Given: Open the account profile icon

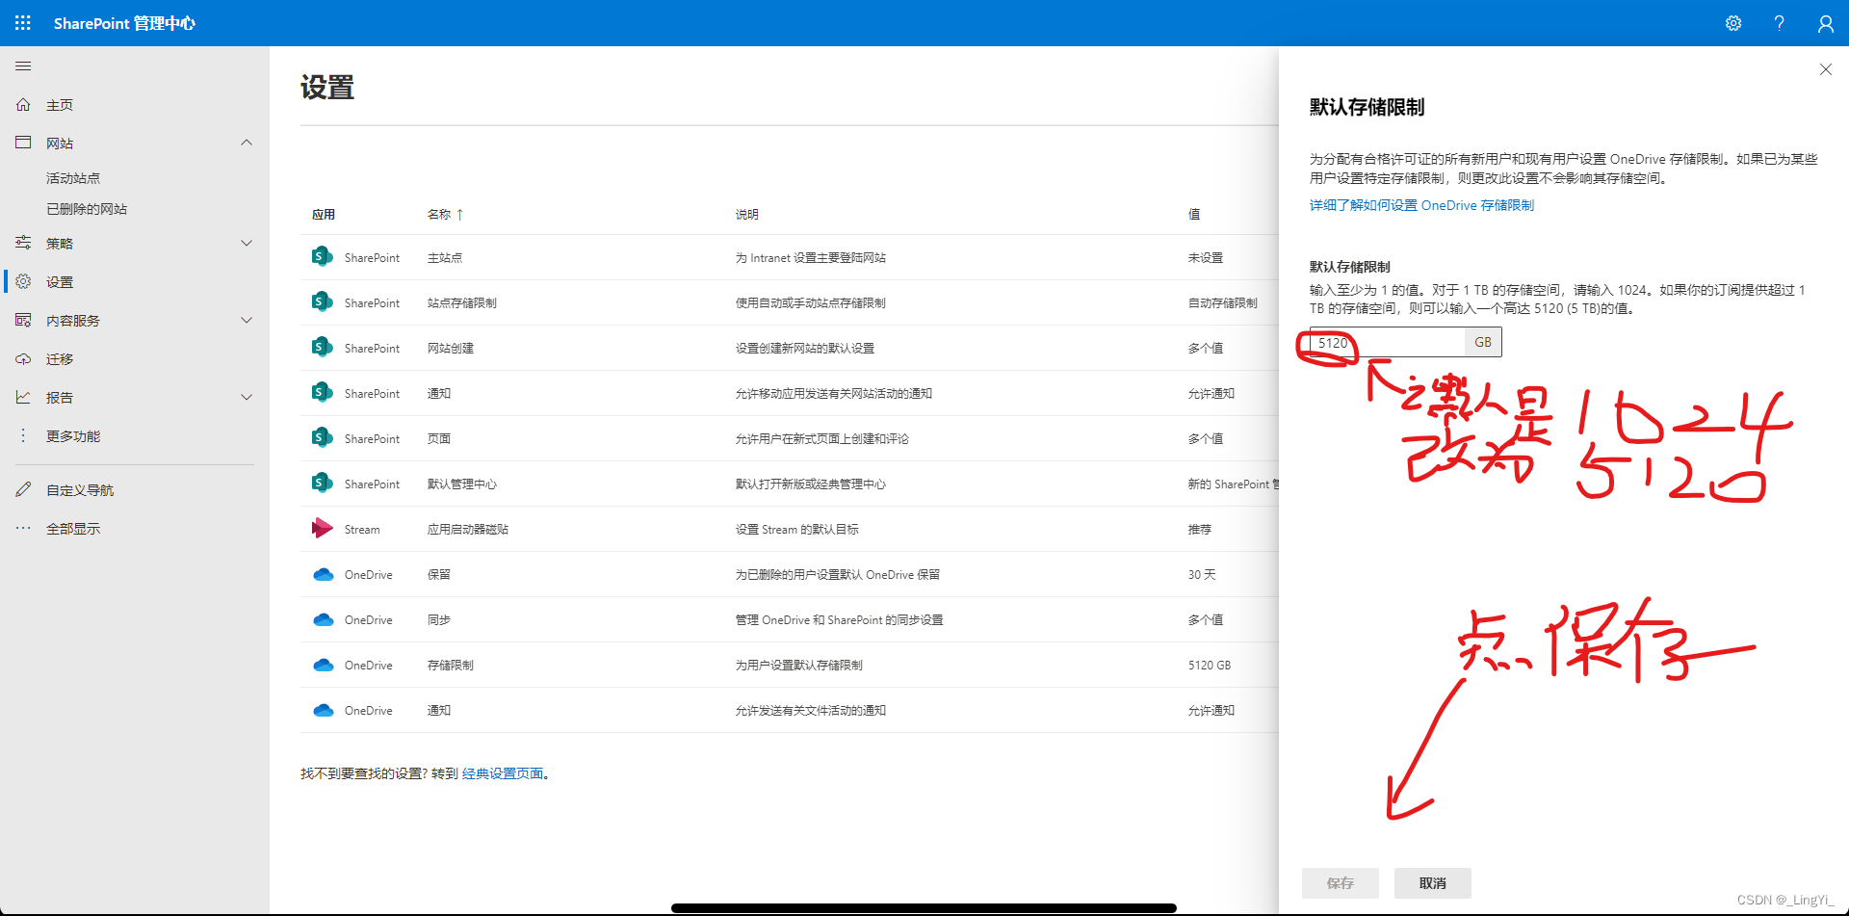Looking at the screenshot, I should [1826, 23].
